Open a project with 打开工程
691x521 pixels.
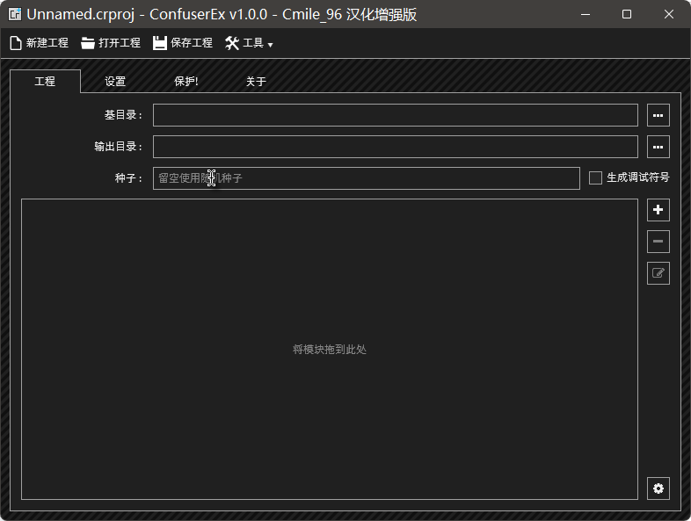[111, 43]
